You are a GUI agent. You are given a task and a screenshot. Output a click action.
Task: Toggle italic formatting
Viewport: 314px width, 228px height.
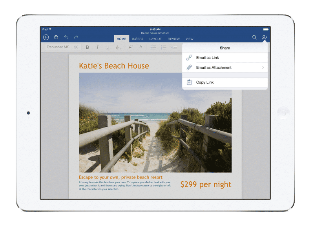97,47
